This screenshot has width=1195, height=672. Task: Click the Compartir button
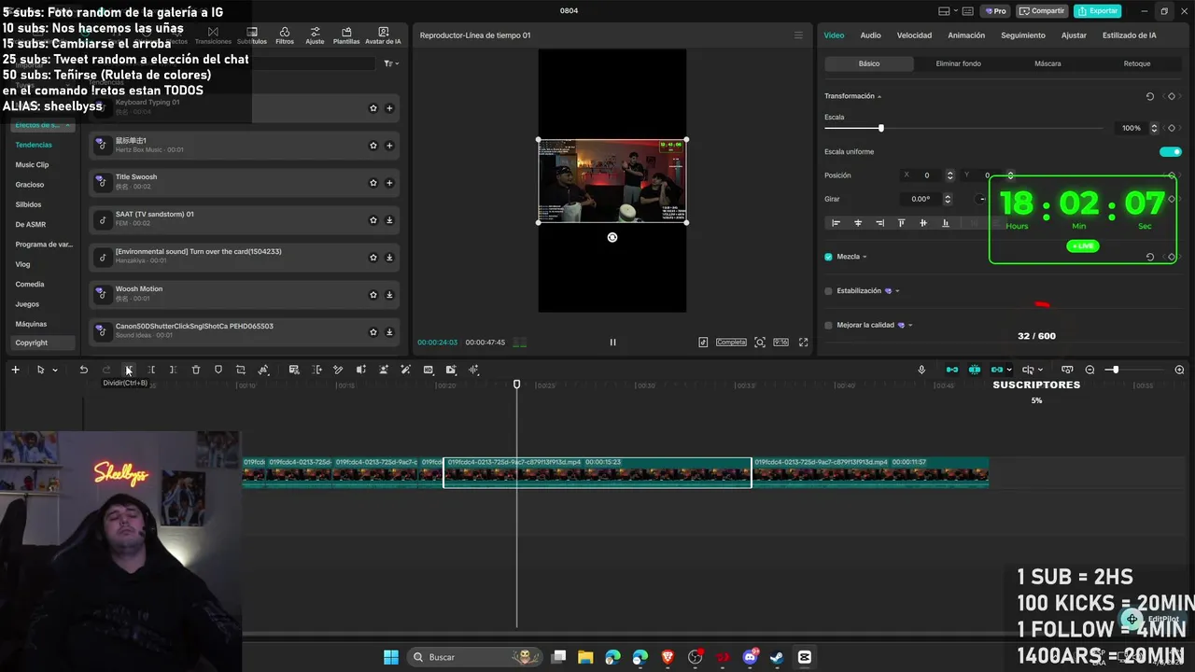click(x=1043, y=11)
